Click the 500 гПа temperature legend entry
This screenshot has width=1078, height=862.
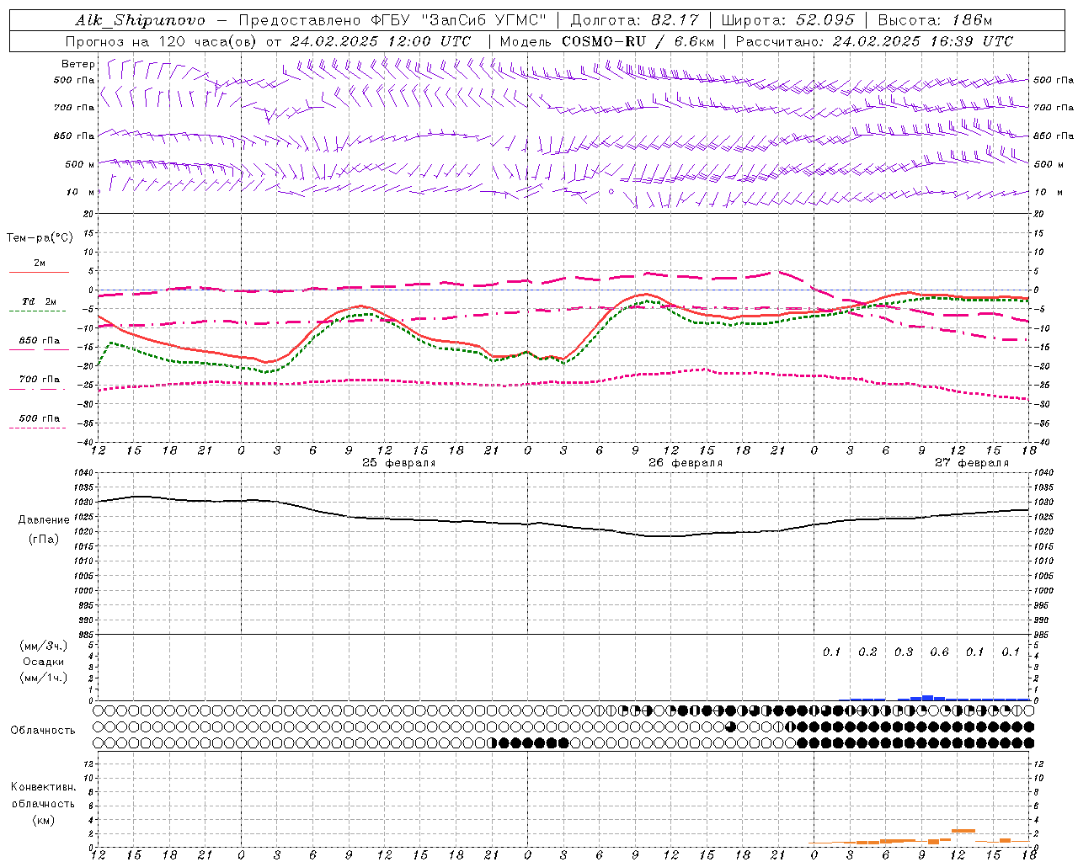pyautogui.click(x=39, y=418)
